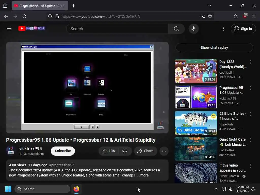The width and height of the screenshot is (260, 195).
Task: Open a new tab with plus button
Action: [x=73, y=6]
